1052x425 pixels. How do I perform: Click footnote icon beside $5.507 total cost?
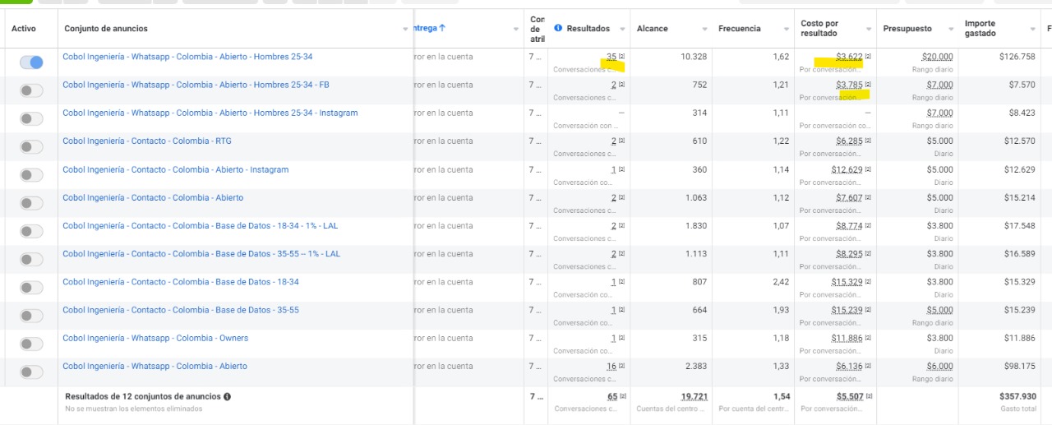point(868,396)
